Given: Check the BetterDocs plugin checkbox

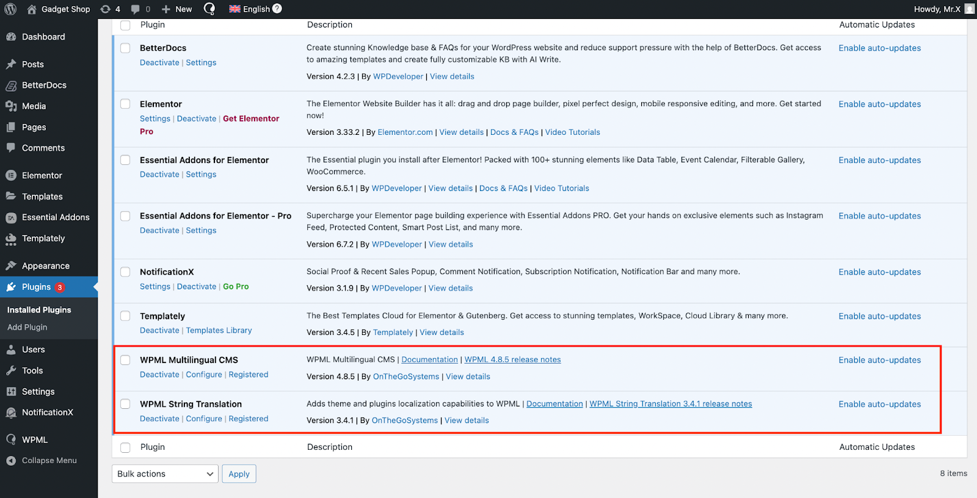Looking at the screenshot, I should (125, 48).
